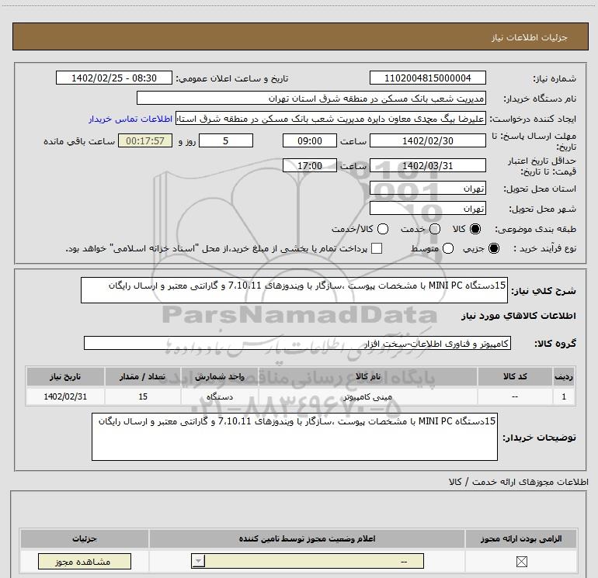Click the announcement date field 1402/02/25 - 08:30
This screenshot has height=578, width=598.
[114, 78]
